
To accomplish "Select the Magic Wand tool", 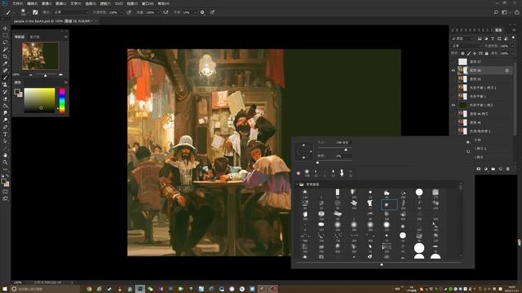I will pyautogui.click(x=5, y=50).
